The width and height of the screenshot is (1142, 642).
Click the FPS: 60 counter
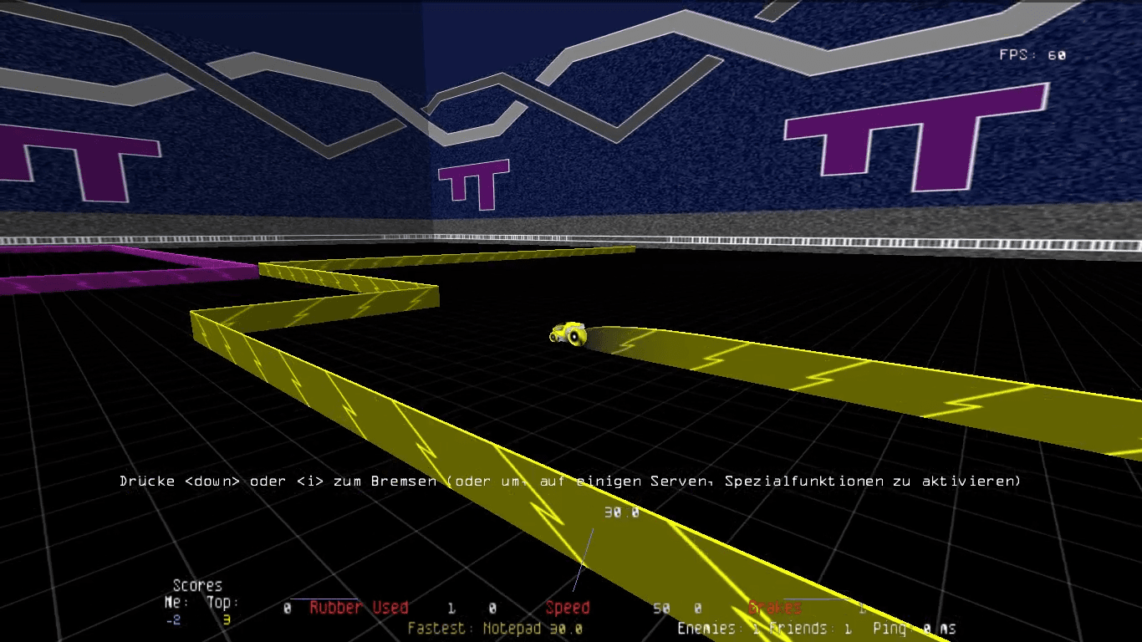click(1032, 55)
